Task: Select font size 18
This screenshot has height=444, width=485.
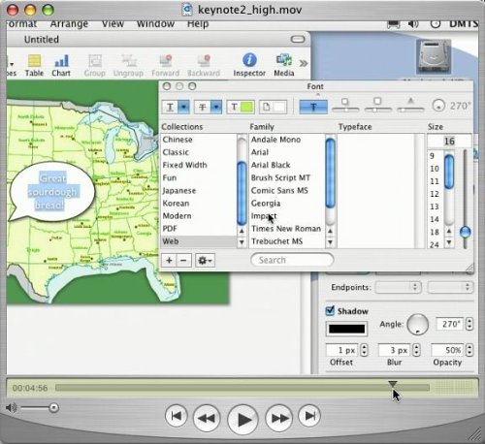Action: [x=435, y=232]
